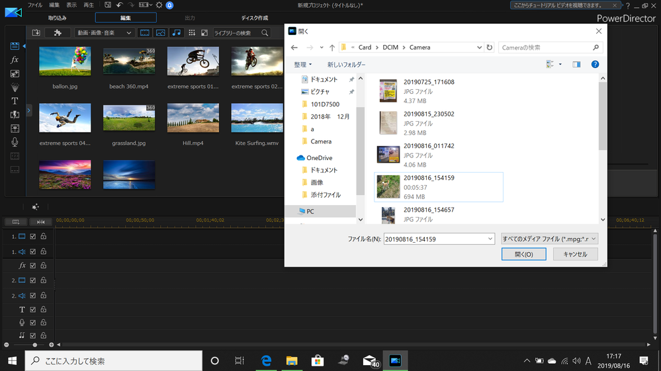Expand the file name combo box arrow

tap(490, 239)
